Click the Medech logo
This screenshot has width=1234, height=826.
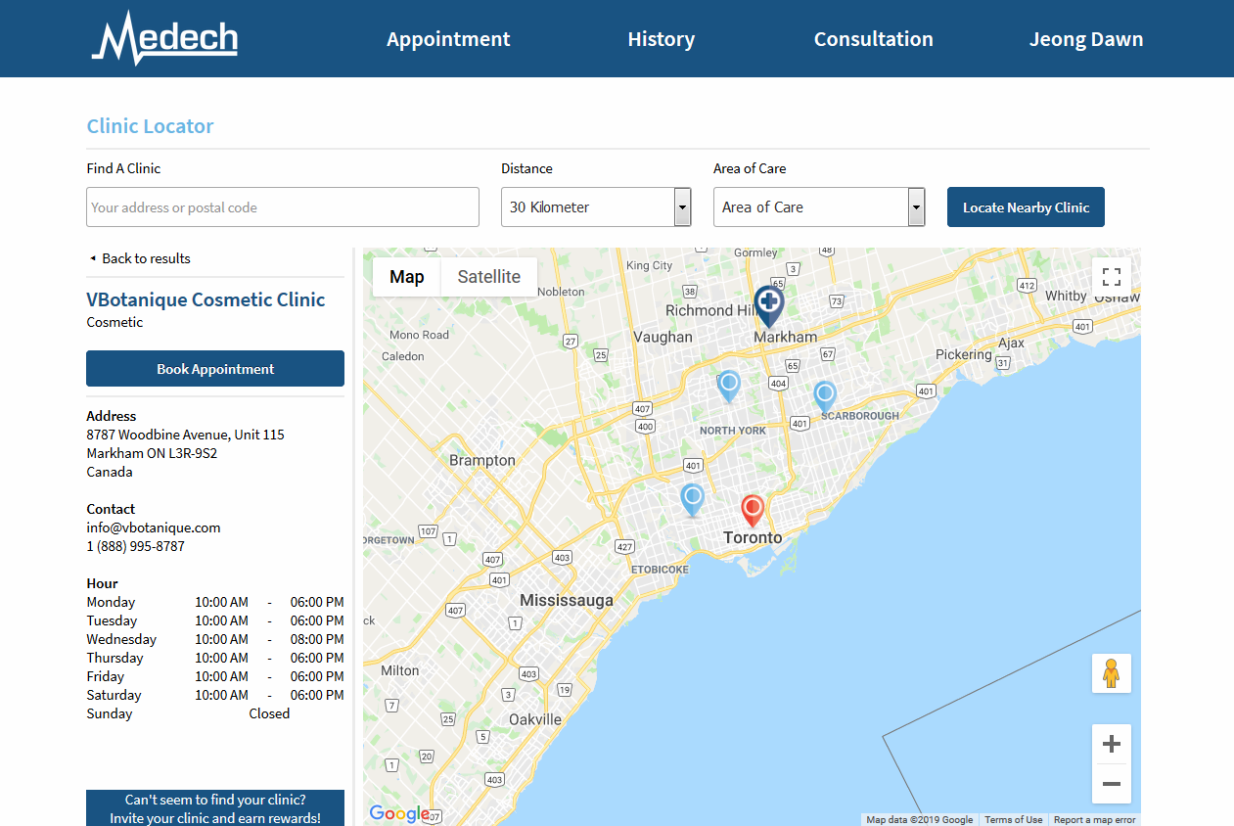coord(164,38)
